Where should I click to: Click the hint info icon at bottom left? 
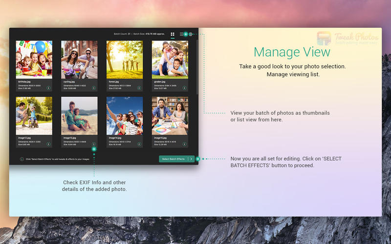[22, 159]
